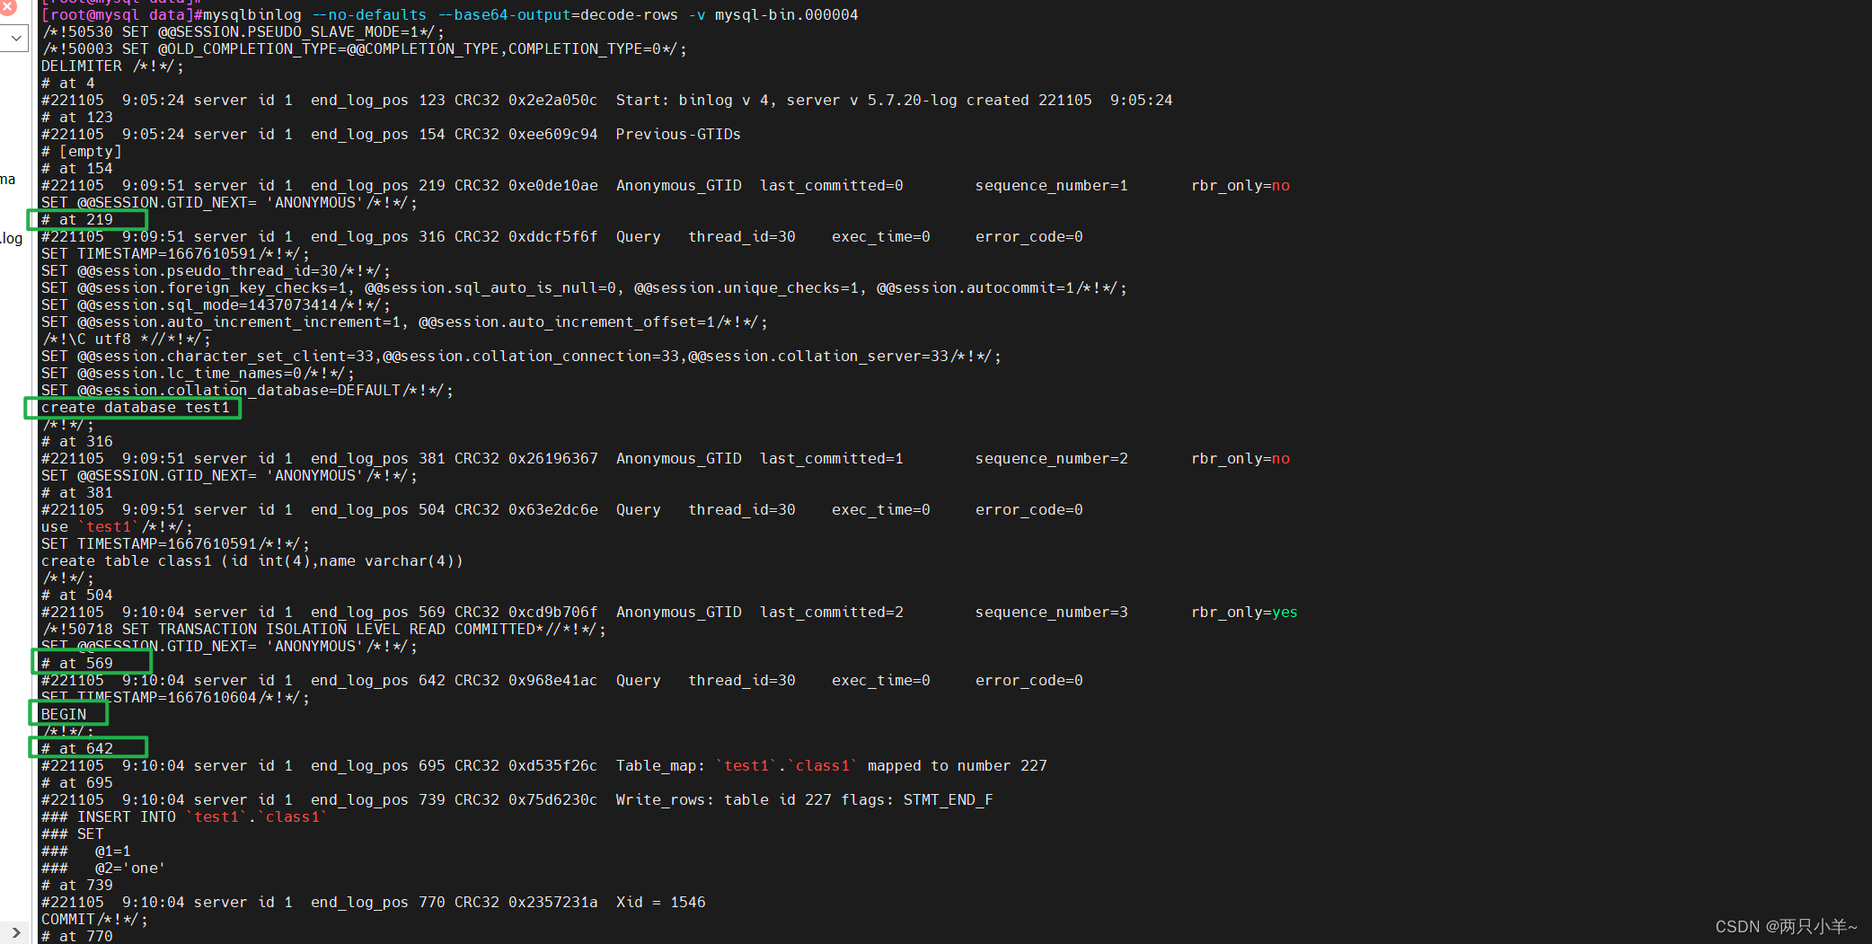
Task: Select 'sequence_number=1' value
Action: click(x=1052, y=186)
